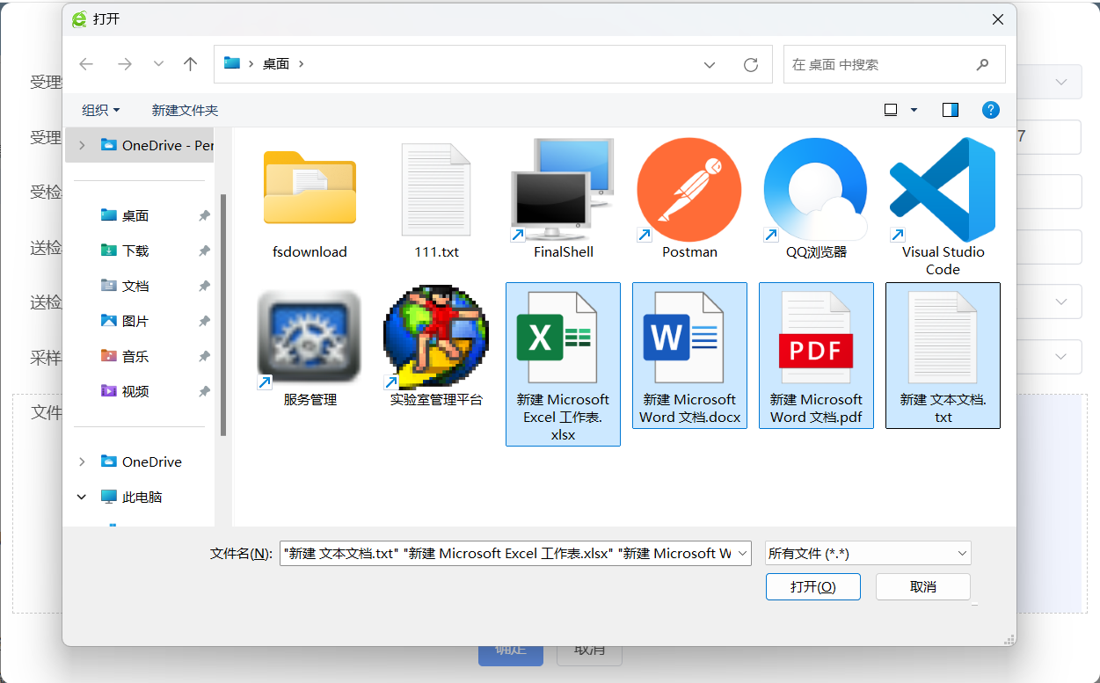Select the Visual Studio Code shortcut

(943, 190)
